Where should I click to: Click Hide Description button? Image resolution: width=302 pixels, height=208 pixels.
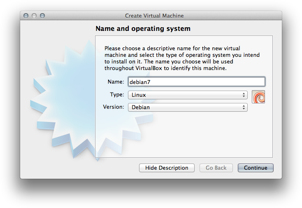point(167,168)
